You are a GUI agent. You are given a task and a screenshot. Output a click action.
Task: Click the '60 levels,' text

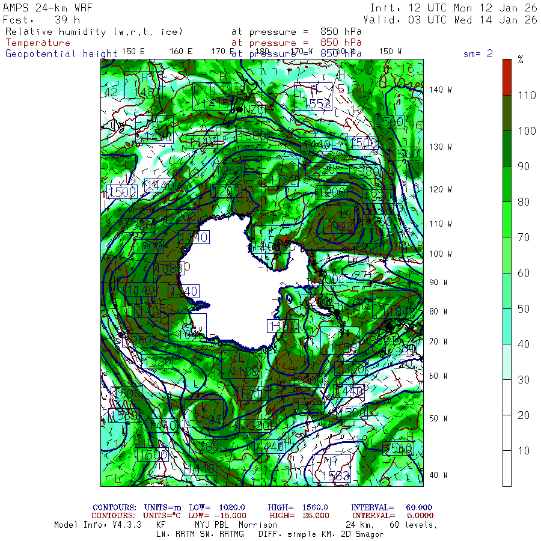tap(414, 525)
